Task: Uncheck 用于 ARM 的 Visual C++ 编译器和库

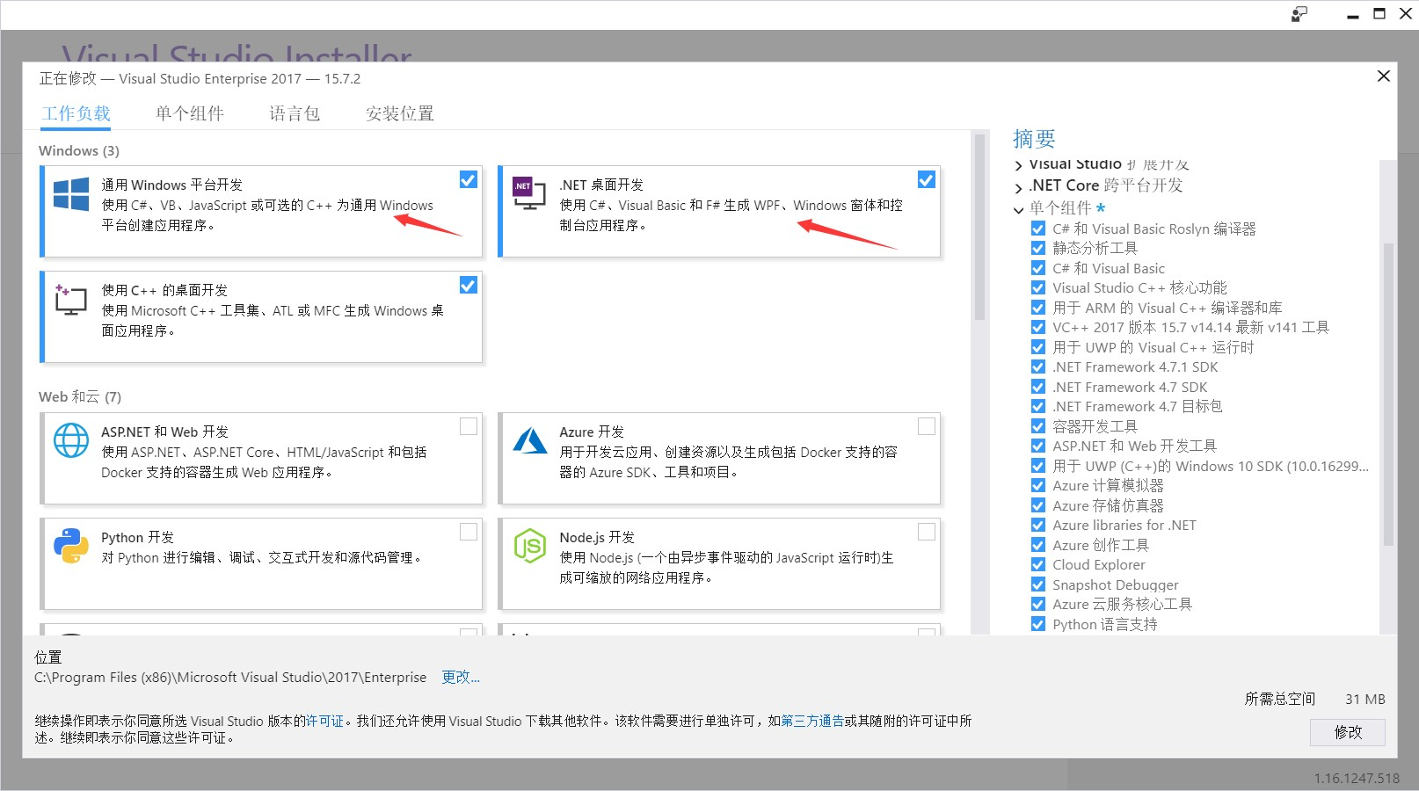Action: coord(1038,308)
